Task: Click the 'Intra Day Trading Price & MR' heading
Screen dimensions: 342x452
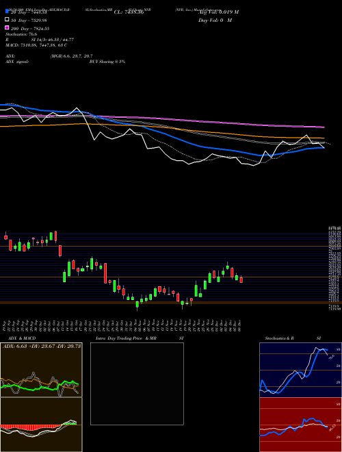Action: [x=126, y=338]
